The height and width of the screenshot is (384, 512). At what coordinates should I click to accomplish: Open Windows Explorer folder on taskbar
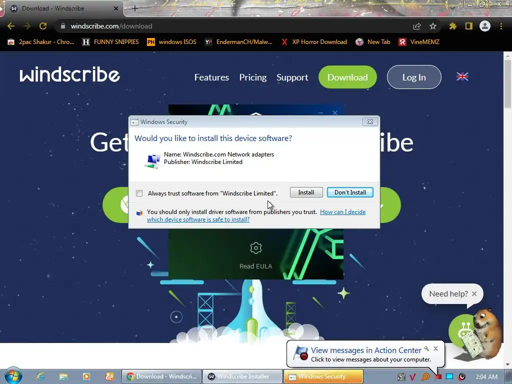[63, 376]
